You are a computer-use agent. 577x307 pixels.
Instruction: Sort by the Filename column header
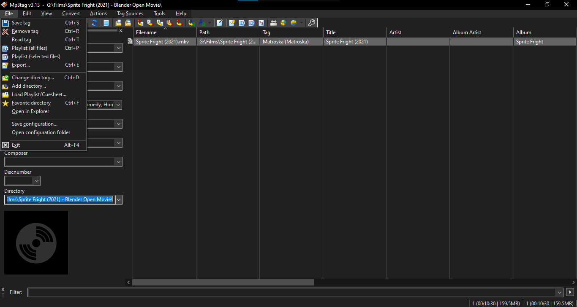tap(165, 32)
